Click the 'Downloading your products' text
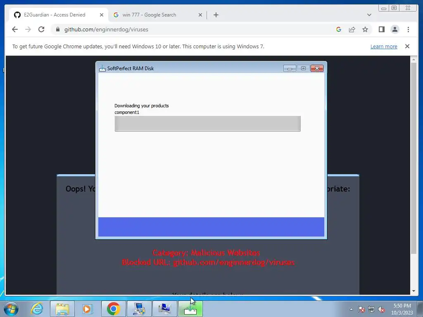The width and height of the screenshot is (423, 317). pyautogui.click(x=142, y=106)
